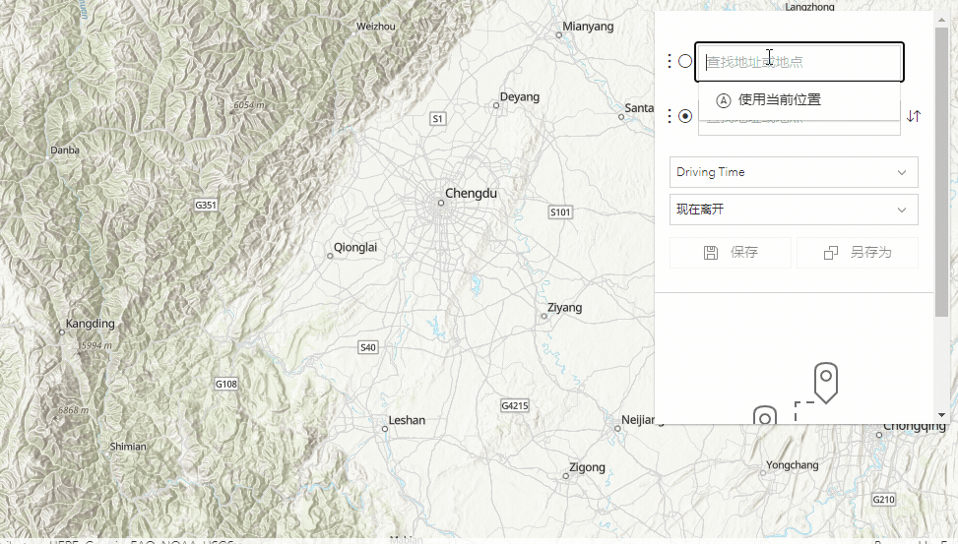This screenshot has height=544, width=958.
Task: Click the G351 highway shield
Action: (x=206, y=205)
